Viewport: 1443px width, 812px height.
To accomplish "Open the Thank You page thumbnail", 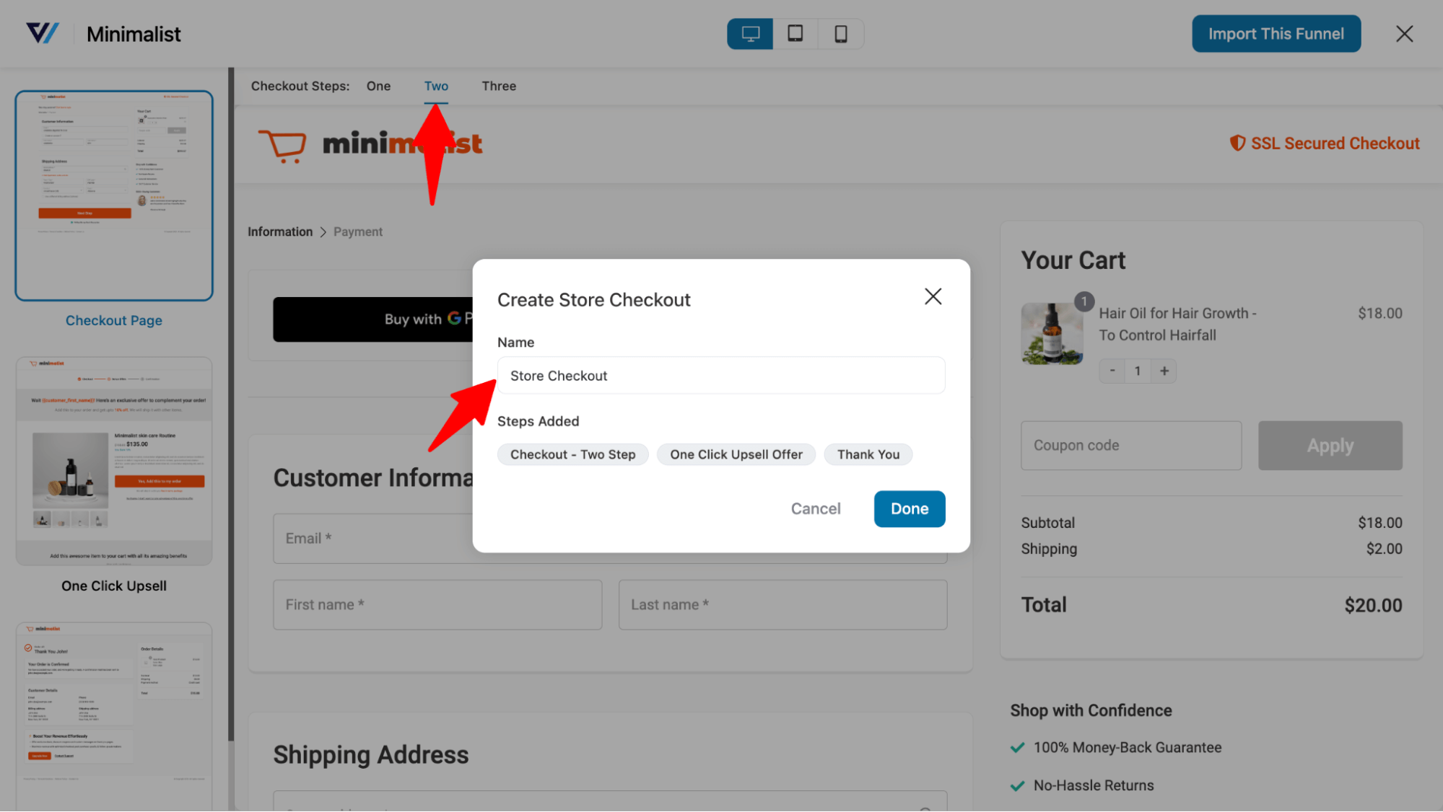I will point(114,716).
